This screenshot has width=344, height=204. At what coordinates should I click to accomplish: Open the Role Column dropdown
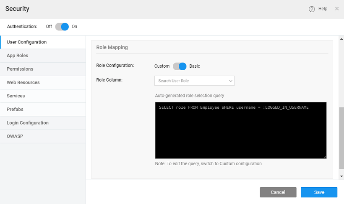pos(194,81)
